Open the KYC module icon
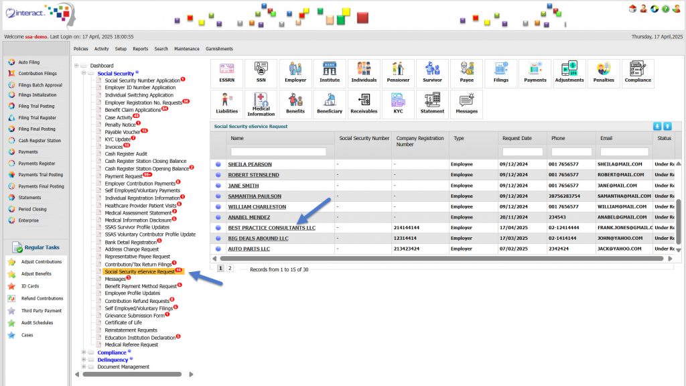Screen dimensions: 686x386 click(398, 104)
